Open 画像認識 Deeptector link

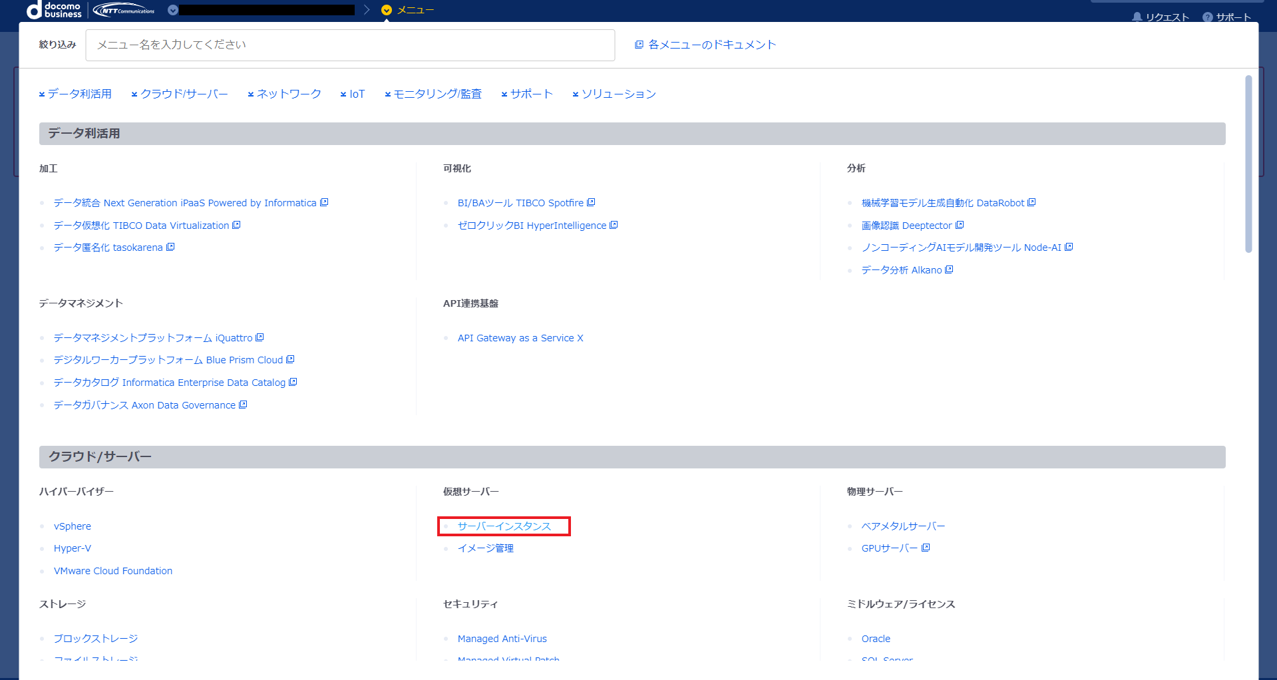(906, 226)
